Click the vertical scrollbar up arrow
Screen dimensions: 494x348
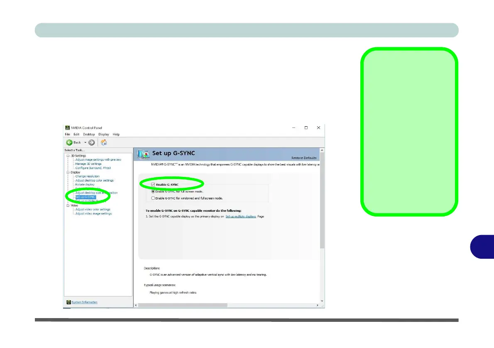pyautogui.click(x=322, y=150)
